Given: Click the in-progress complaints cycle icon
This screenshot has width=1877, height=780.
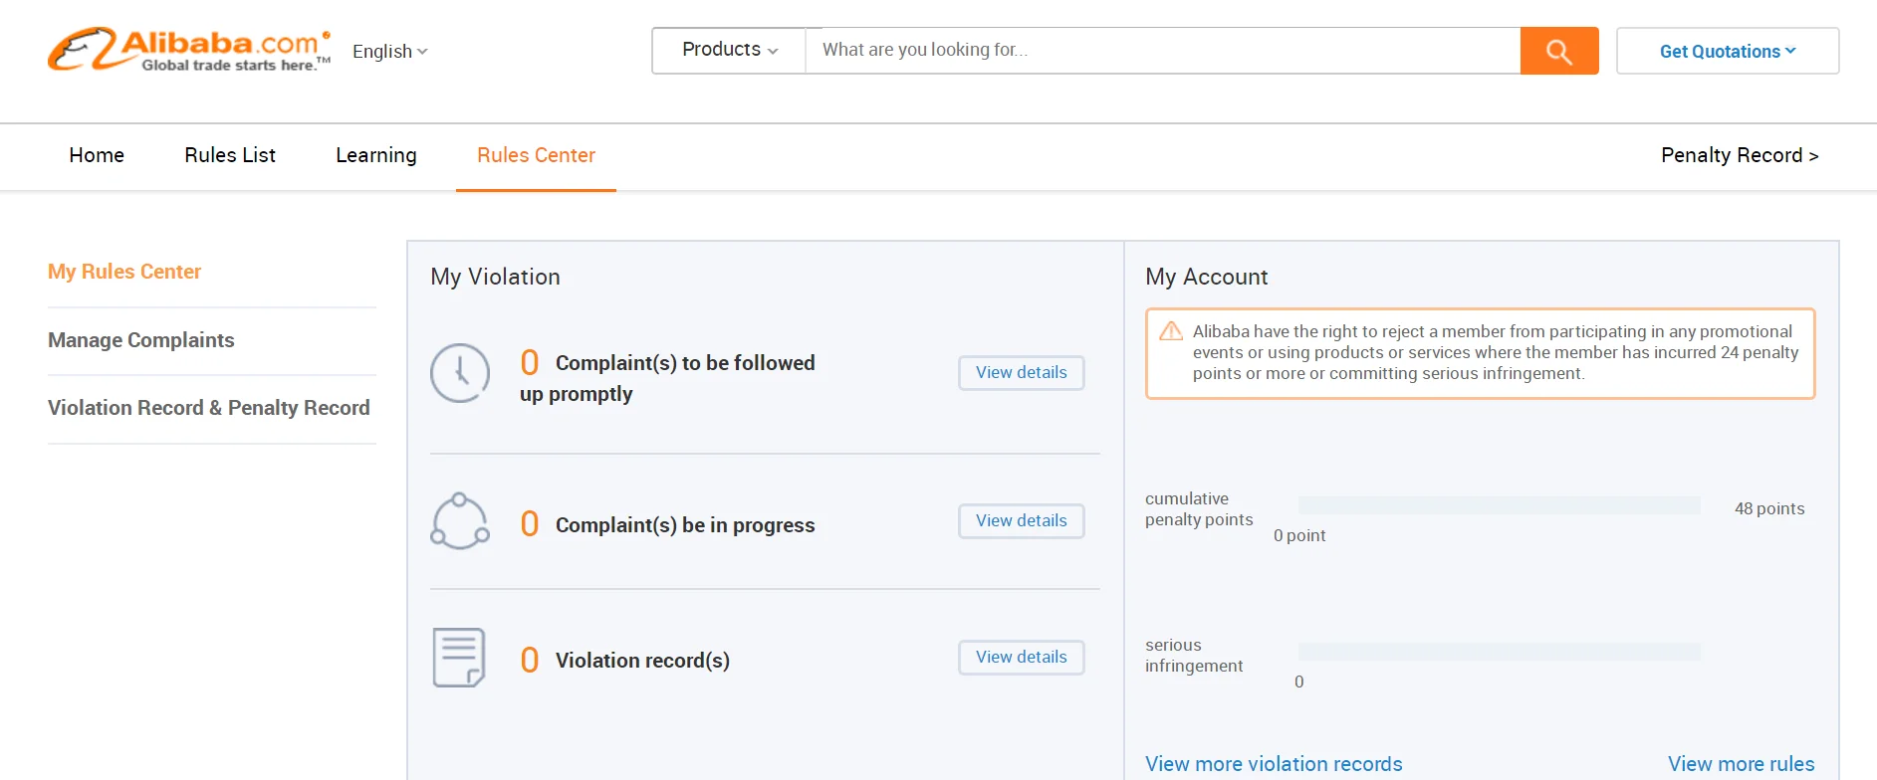Looking at the screenshot, I should click(460, 521).
